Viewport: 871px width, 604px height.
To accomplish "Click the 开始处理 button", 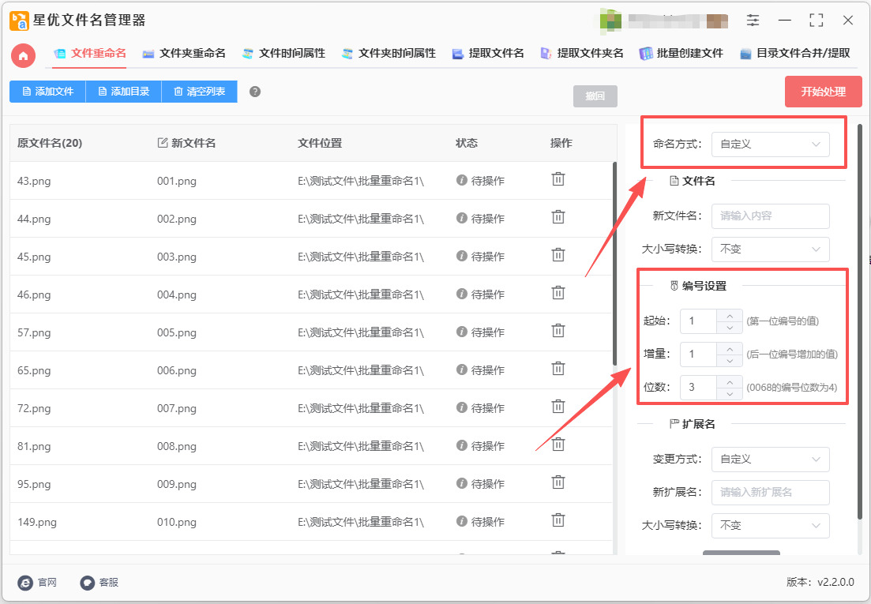I will click(823, 92).
